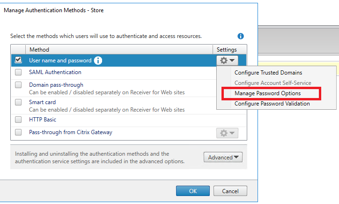
Task: Choose Configure Trusted Domains
Action: [268, 73]
